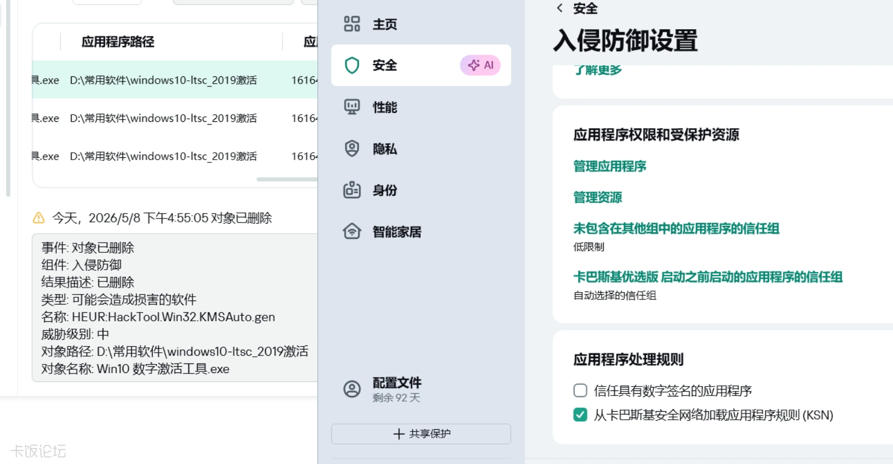Click the ID badge icon beside 身份
Viewport: 893px width, 464px height.
tap(352, 190)
